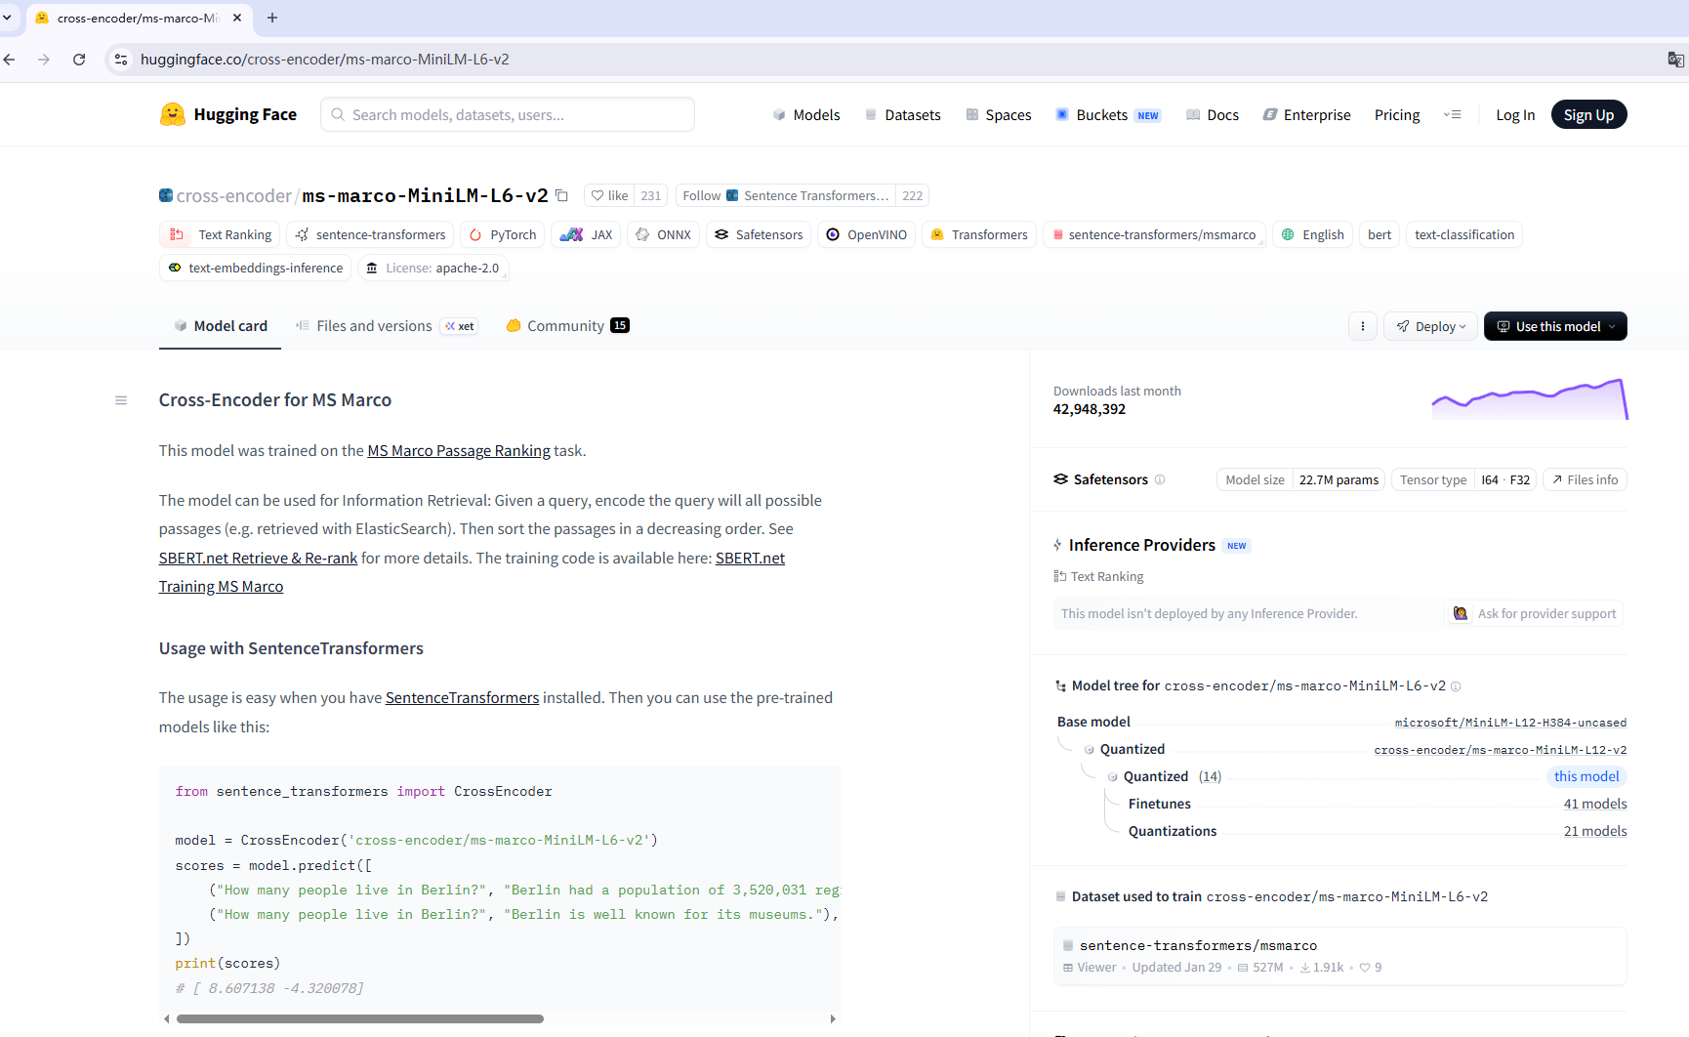Click the Safetensors info circle icon
Viewport: 1689px width, 1037px height.
(1160, 479)
